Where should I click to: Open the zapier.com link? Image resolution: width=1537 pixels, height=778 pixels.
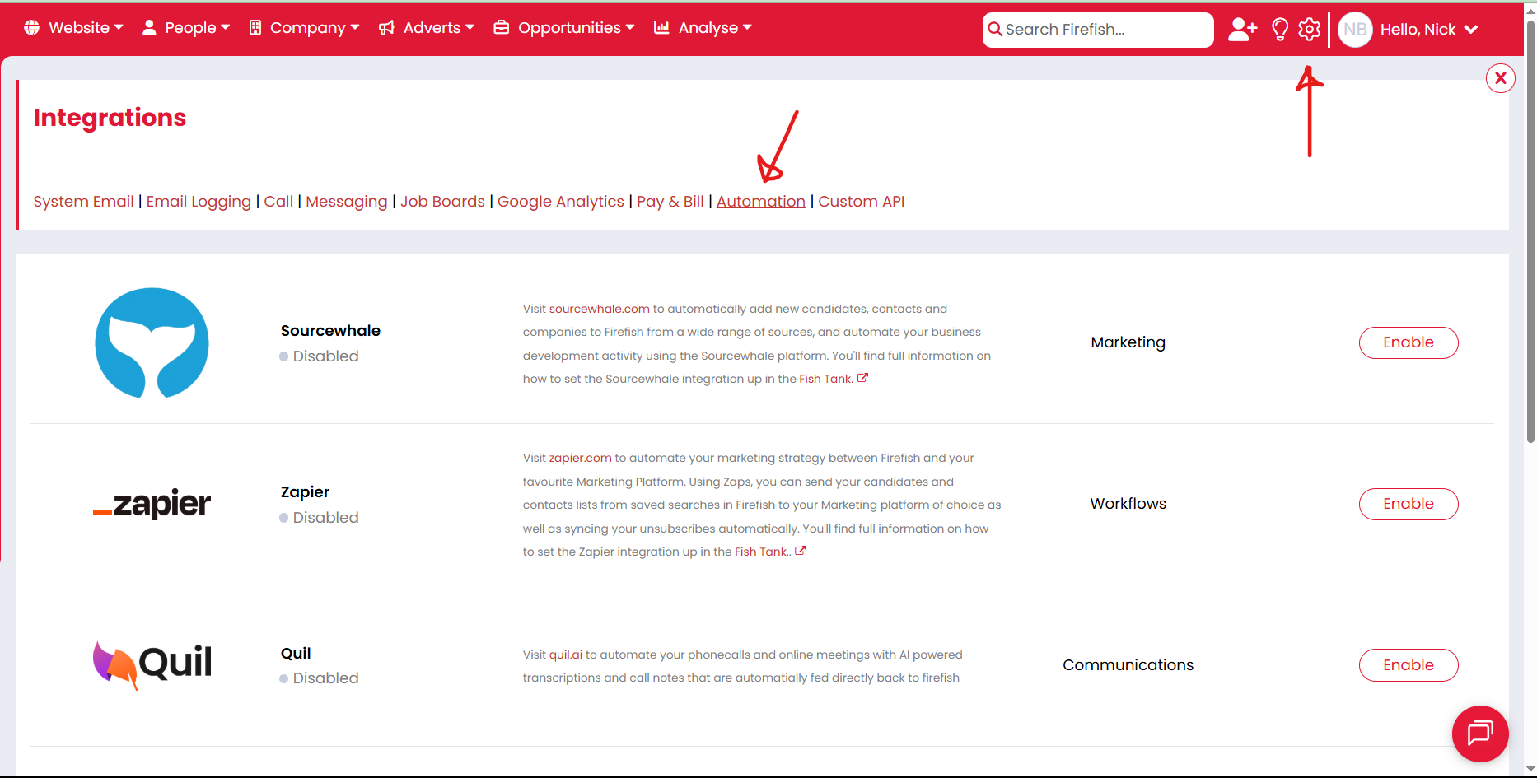tap(581, 458)
